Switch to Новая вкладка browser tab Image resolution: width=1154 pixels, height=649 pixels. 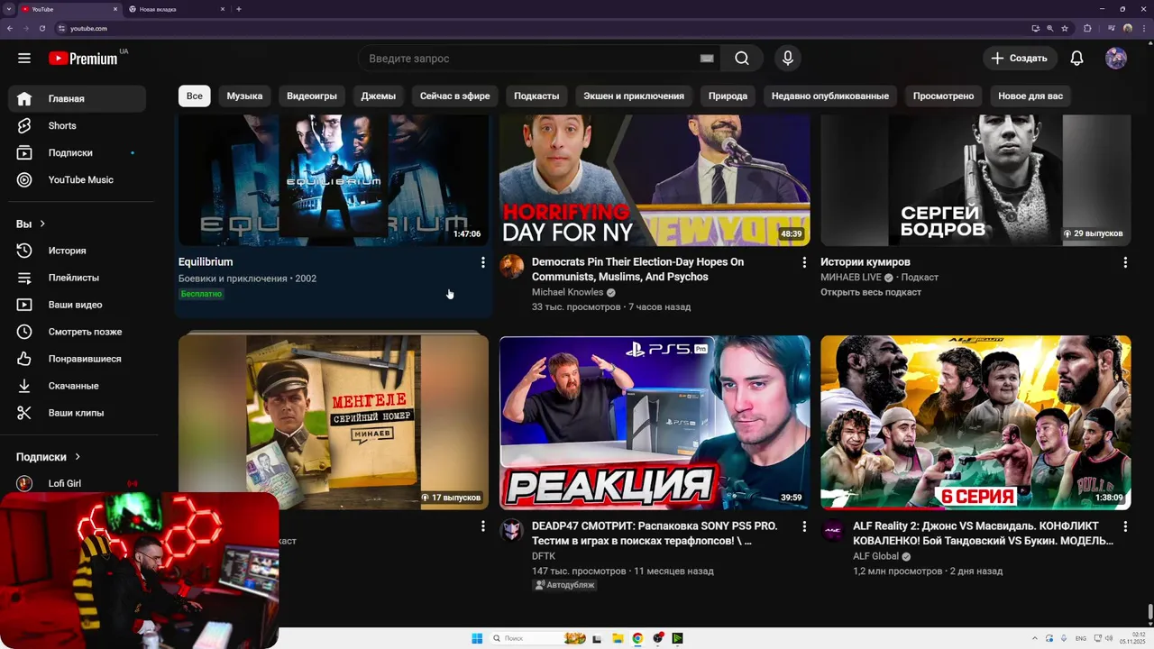(x=176, y=9)
